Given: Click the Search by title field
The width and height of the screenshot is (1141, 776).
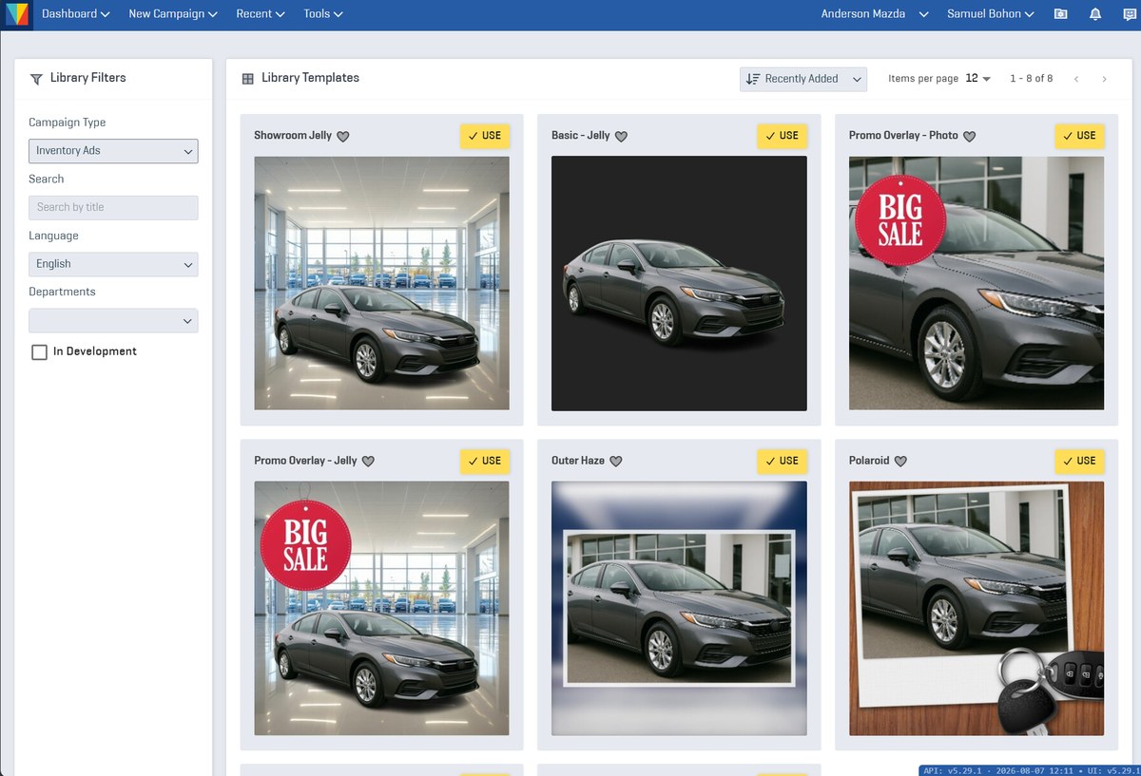Looking at the screenshot, I should tap(113, 207).
